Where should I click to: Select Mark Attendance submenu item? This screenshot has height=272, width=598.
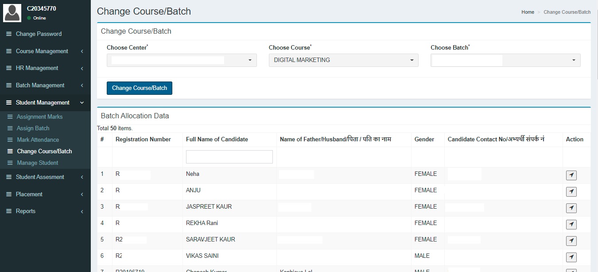[x=38, y=140]
